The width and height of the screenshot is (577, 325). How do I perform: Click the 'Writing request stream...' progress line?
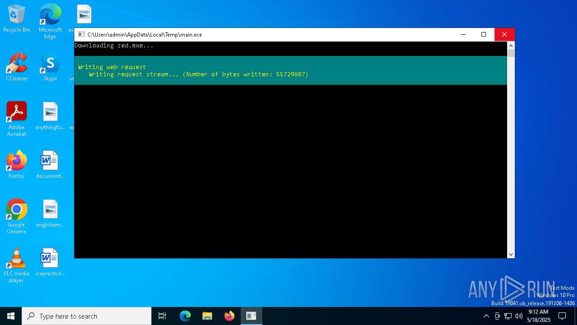point(199,74)
